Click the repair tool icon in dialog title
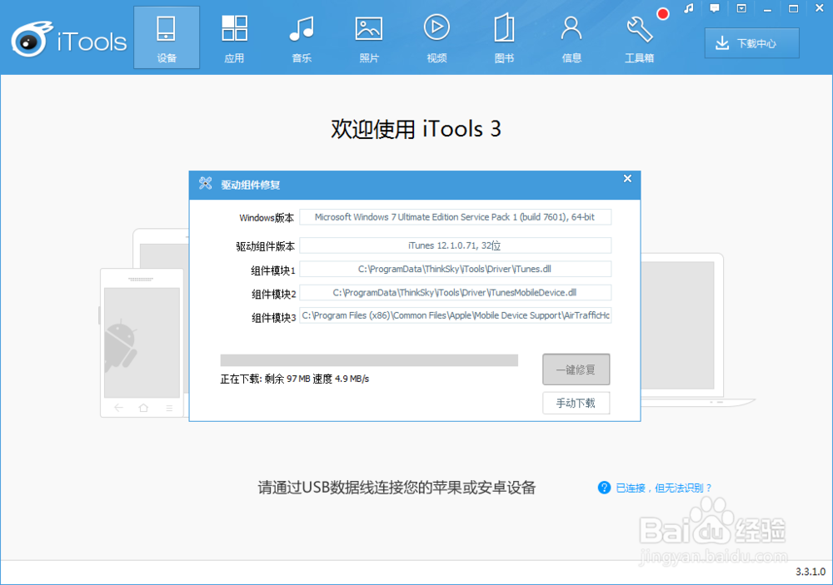Image resolution: width=833 pixels, height=585 pixels. point(205,184)
